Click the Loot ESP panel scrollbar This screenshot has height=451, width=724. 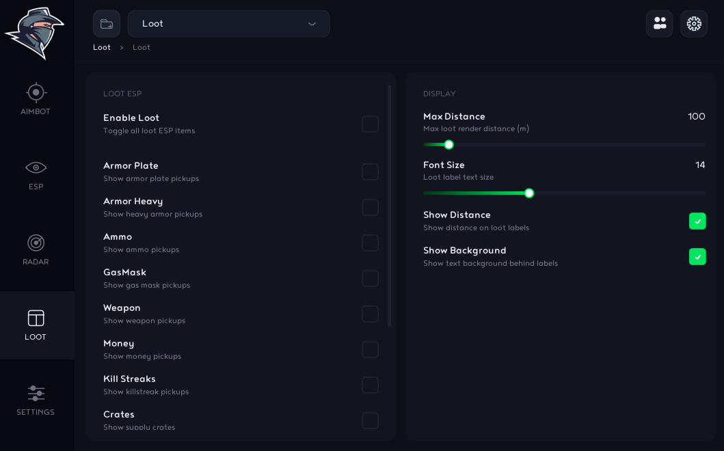click(390, 206)
